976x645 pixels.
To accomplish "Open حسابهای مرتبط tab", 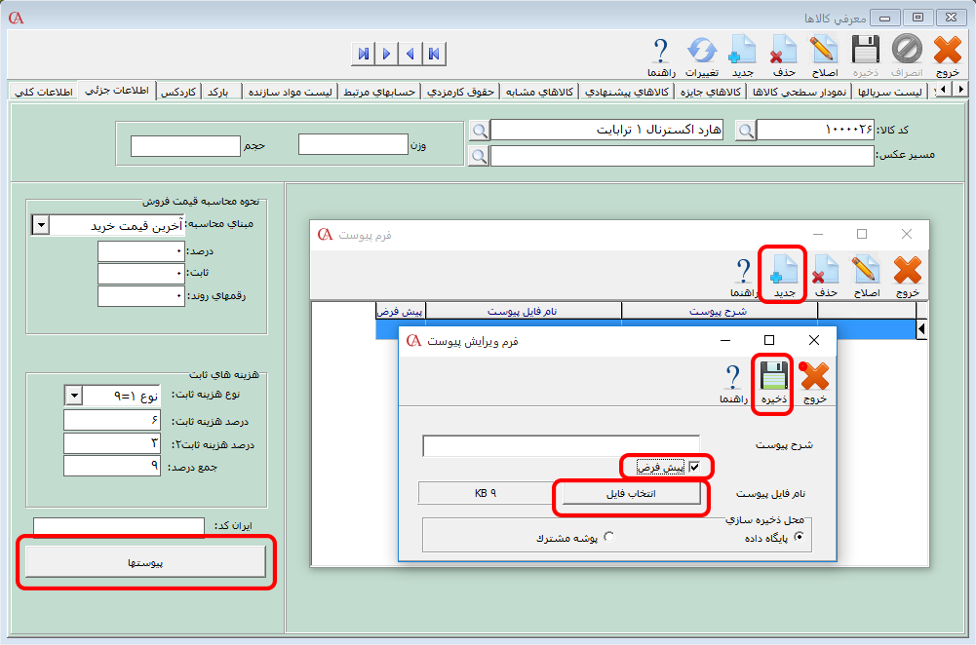I will pyautogui.click(x=379, y=92).
